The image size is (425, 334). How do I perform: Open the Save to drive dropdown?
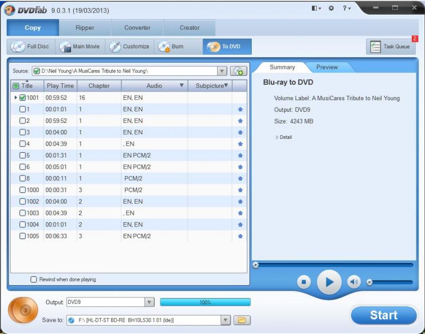(226, 320)
